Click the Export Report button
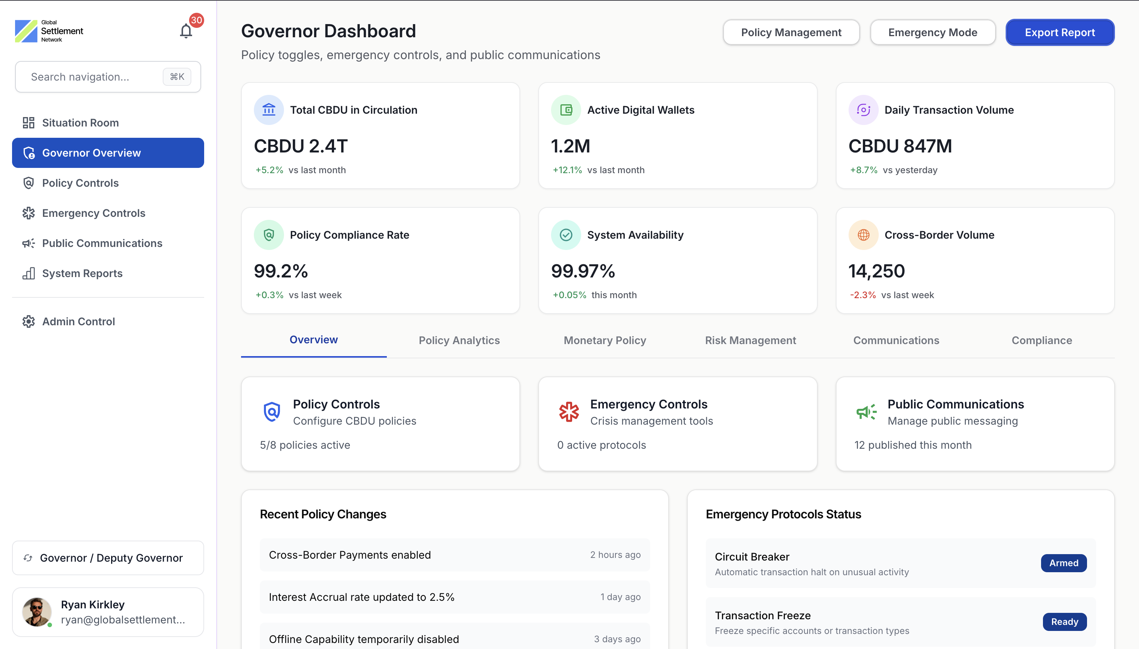This screenshot has width=1139, height=649. click(x=1060, y=32)
